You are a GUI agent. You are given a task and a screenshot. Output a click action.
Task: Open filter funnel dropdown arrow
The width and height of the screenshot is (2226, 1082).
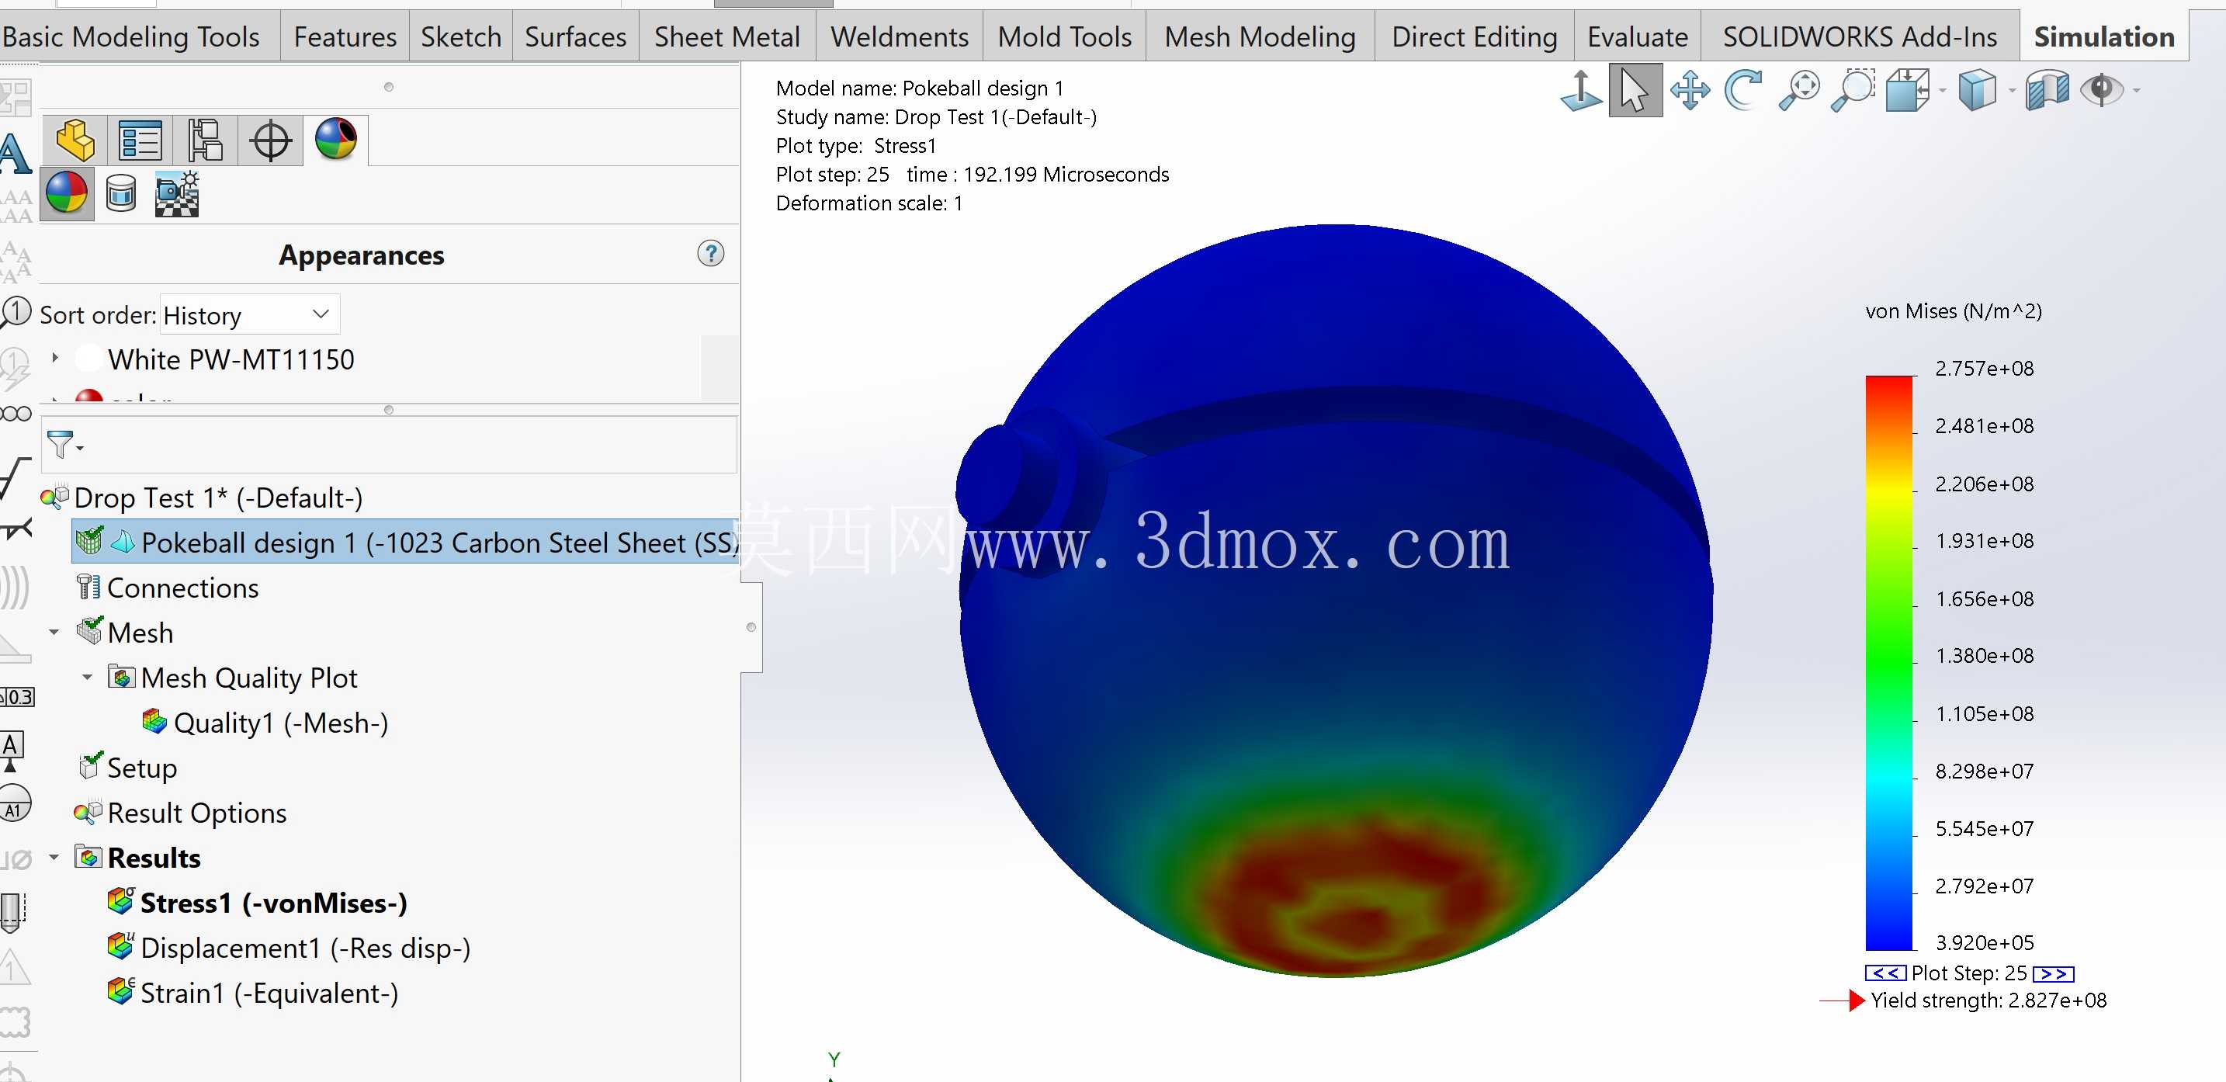[x=81, y=448]
